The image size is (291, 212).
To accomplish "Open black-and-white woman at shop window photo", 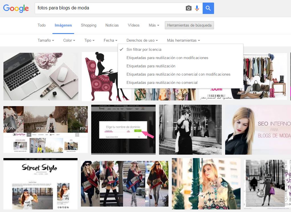I will click(x=190, y=130).
